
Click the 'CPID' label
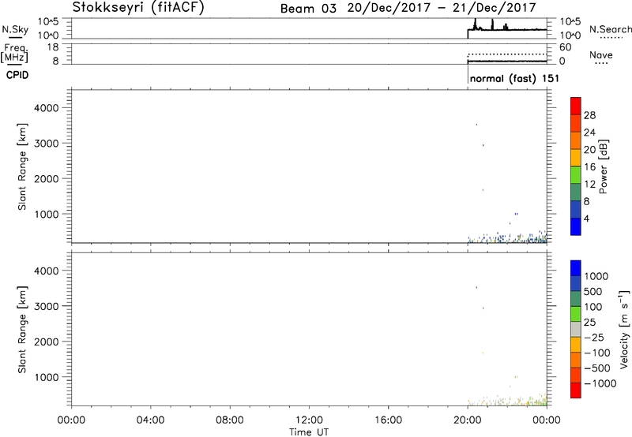click(x=17, y=75)
